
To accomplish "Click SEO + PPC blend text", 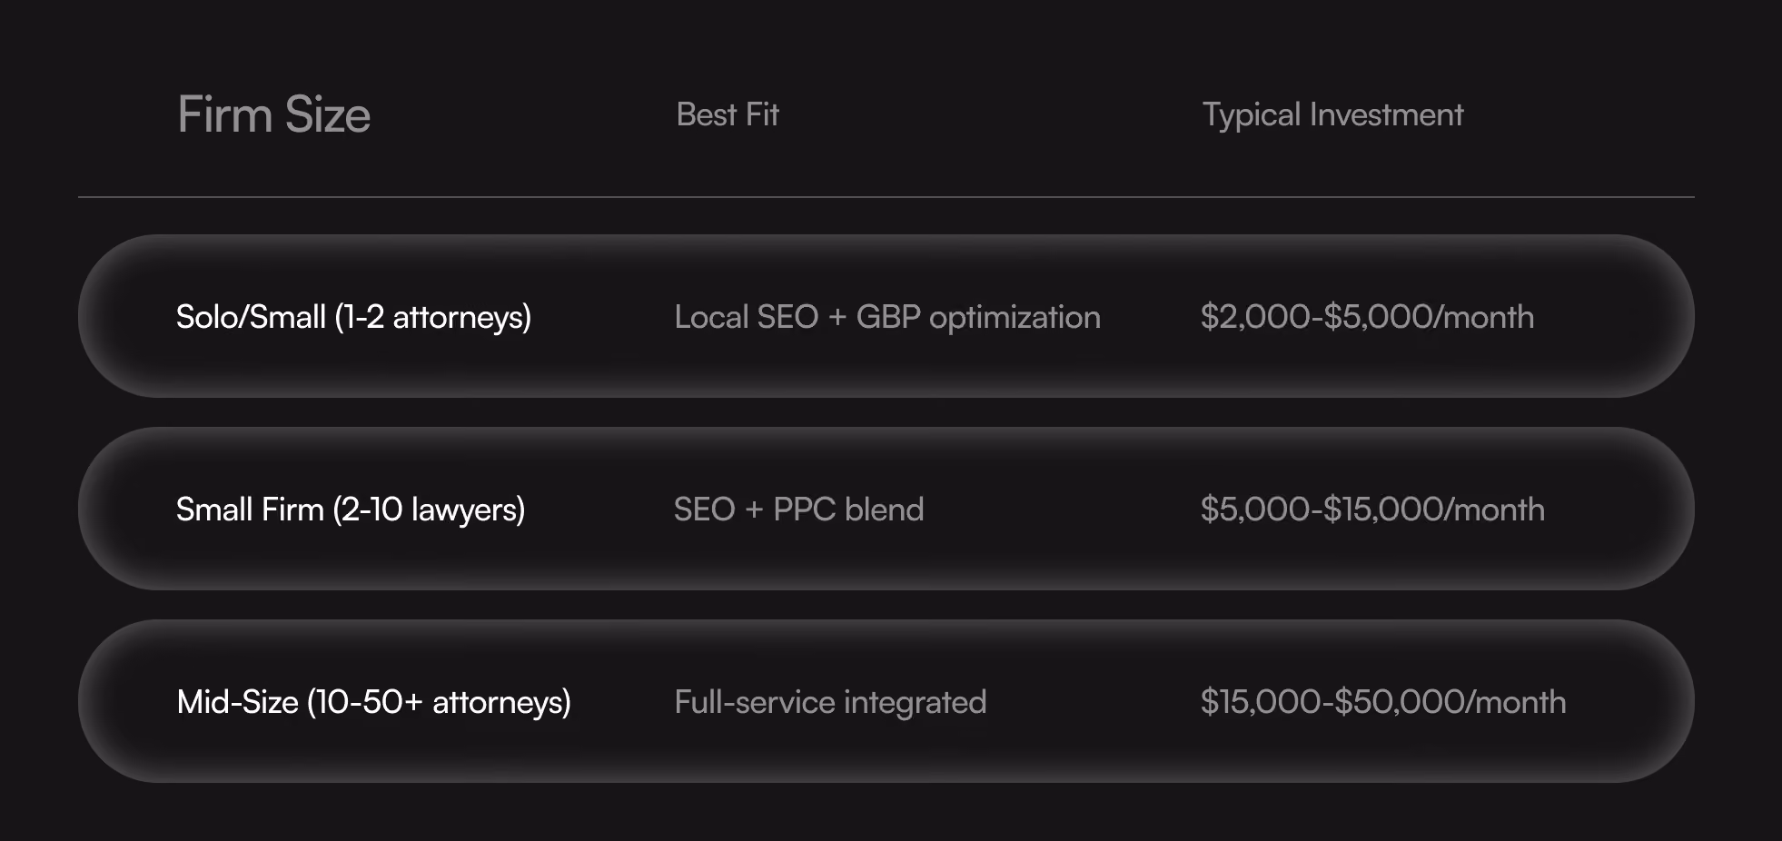I will tap(798, 510).
